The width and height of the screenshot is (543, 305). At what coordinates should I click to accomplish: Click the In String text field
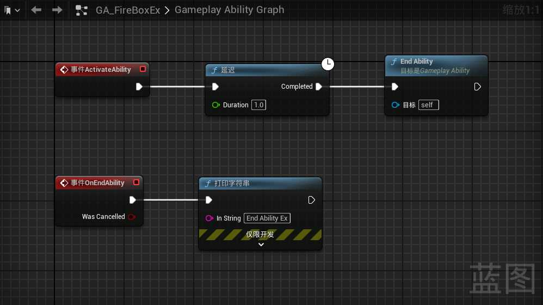point(267,218)
